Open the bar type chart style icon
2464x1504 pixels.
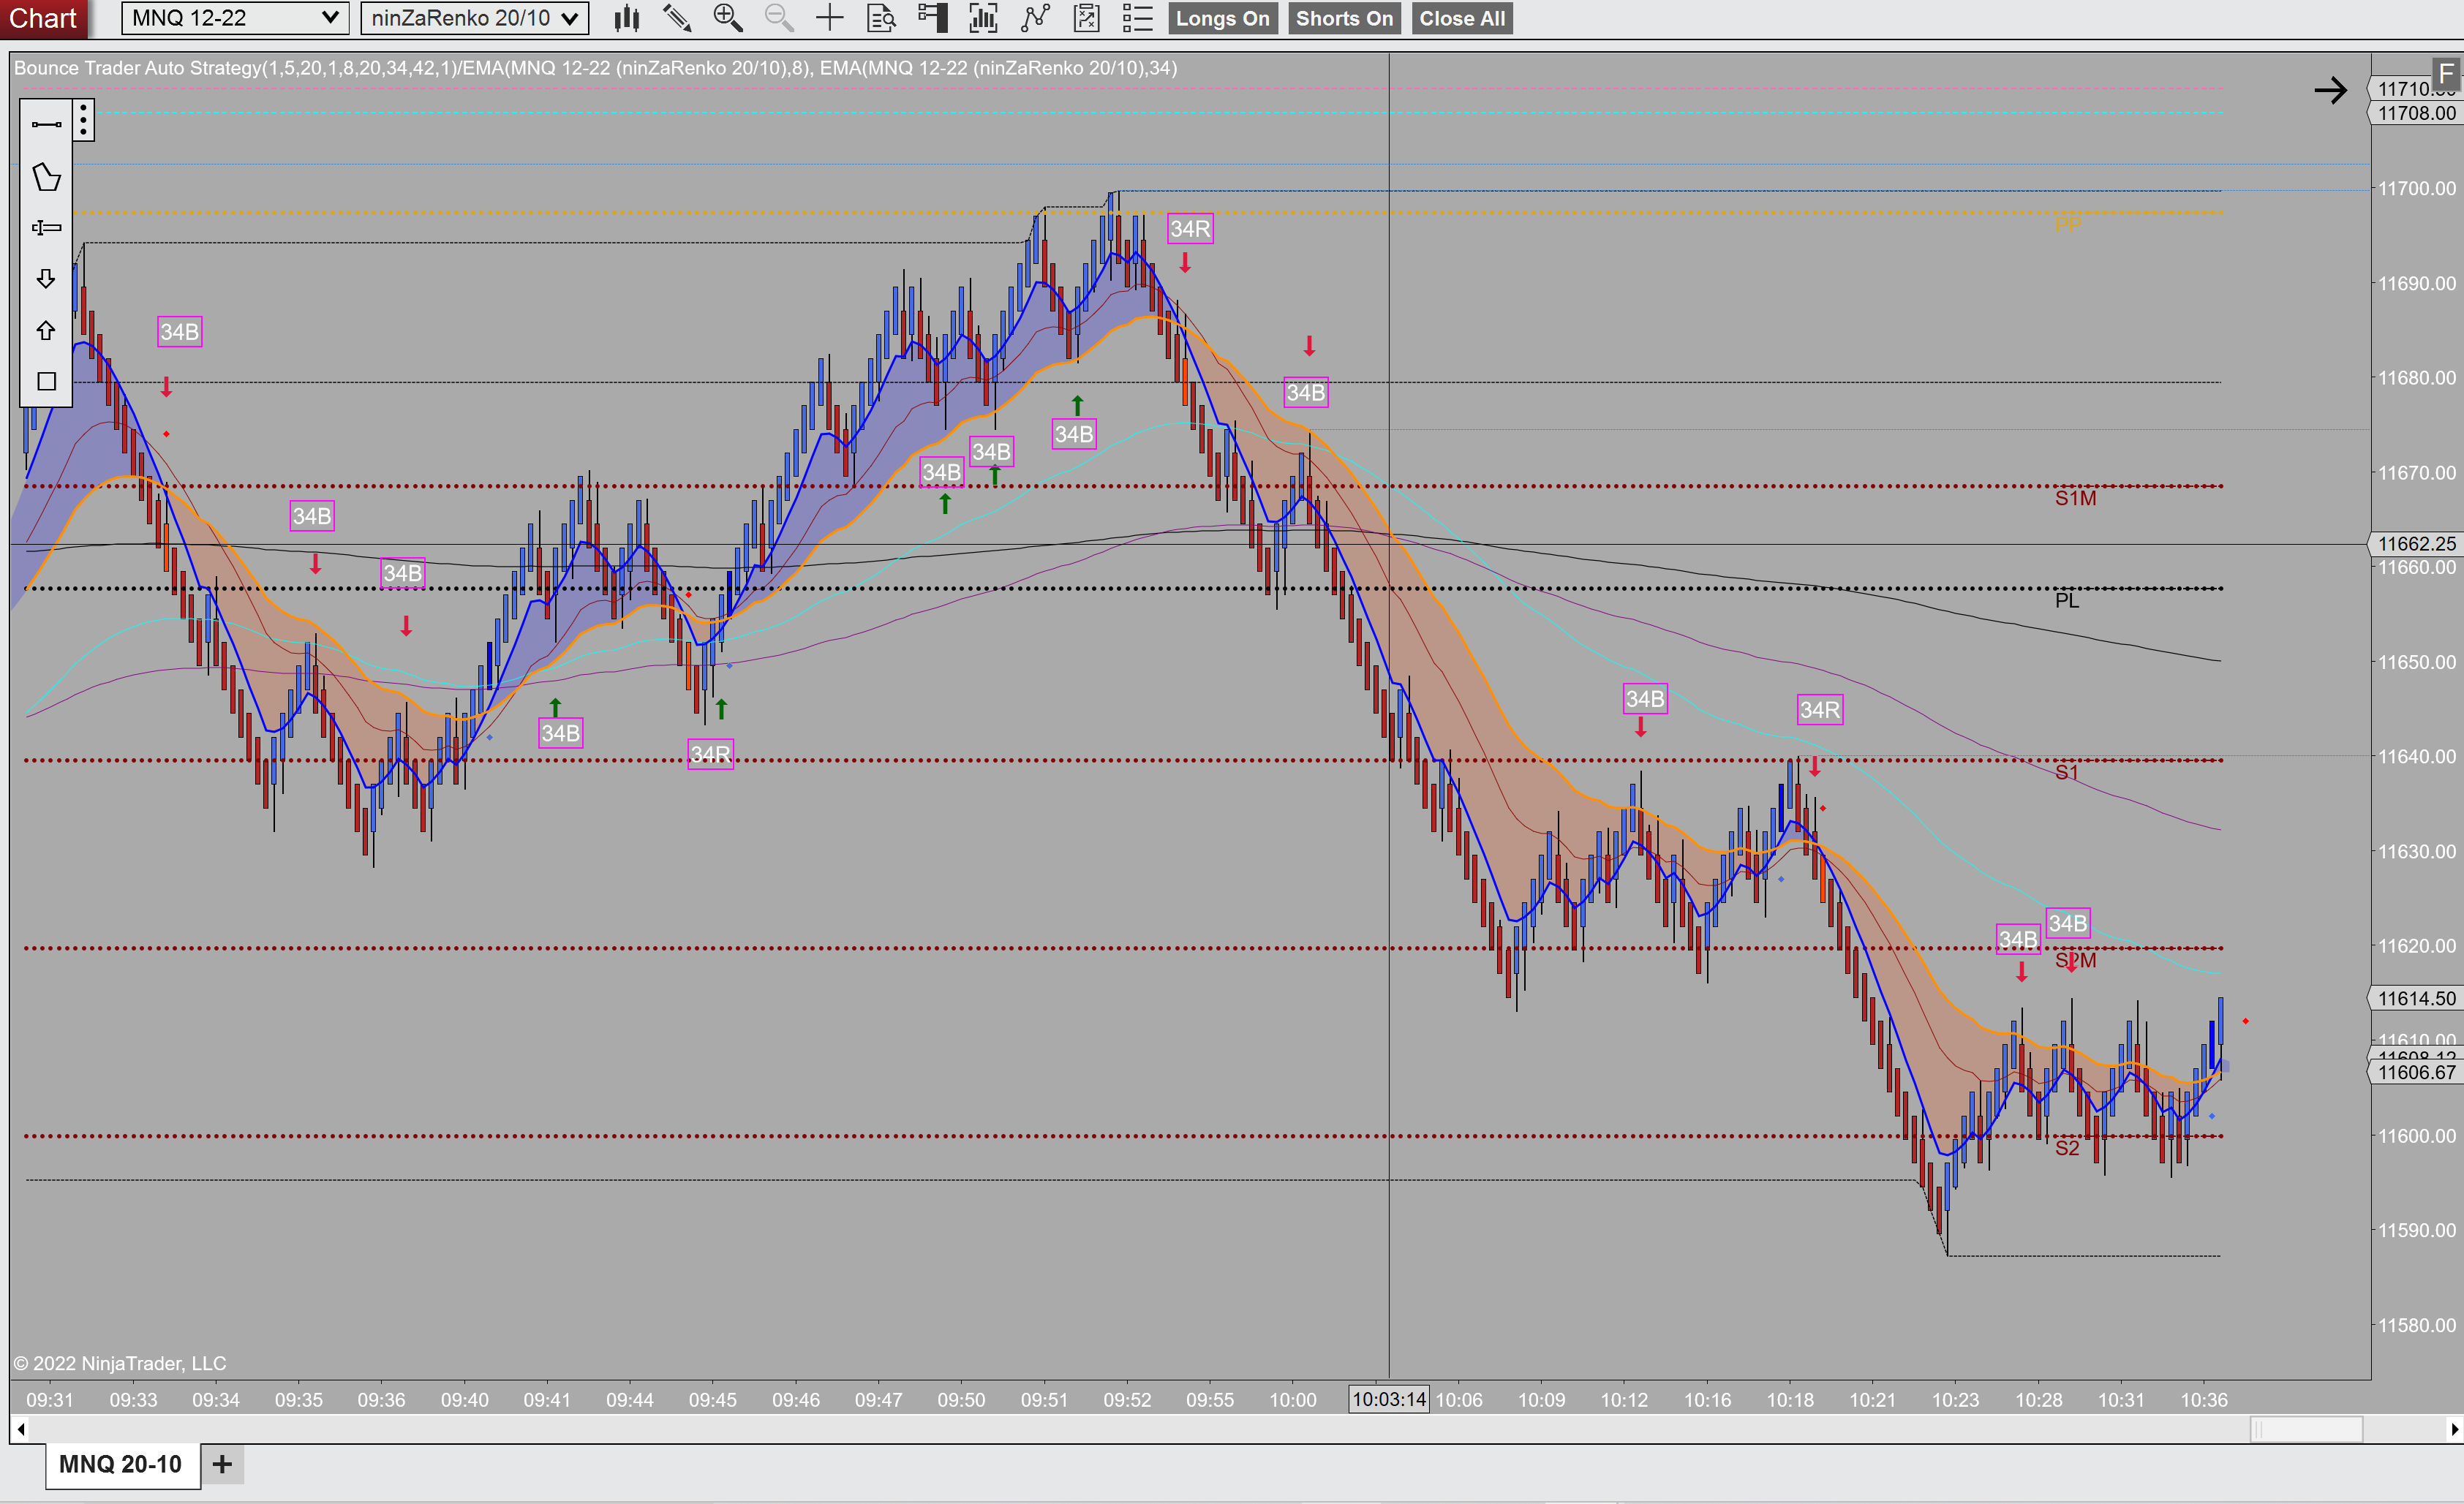(626, 18)
